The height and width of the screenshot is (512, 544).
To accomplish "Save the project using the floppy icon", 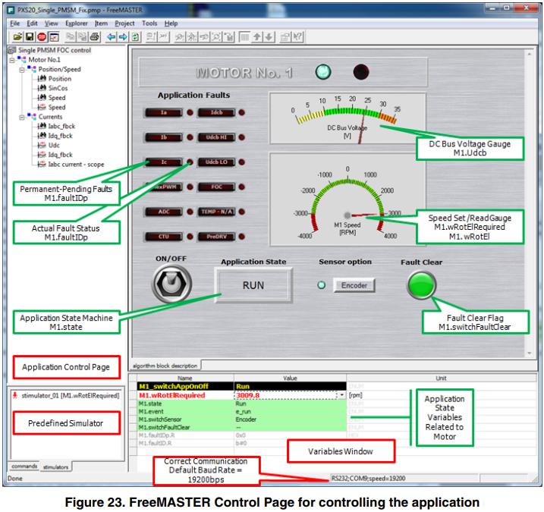I will pos(30,36).
